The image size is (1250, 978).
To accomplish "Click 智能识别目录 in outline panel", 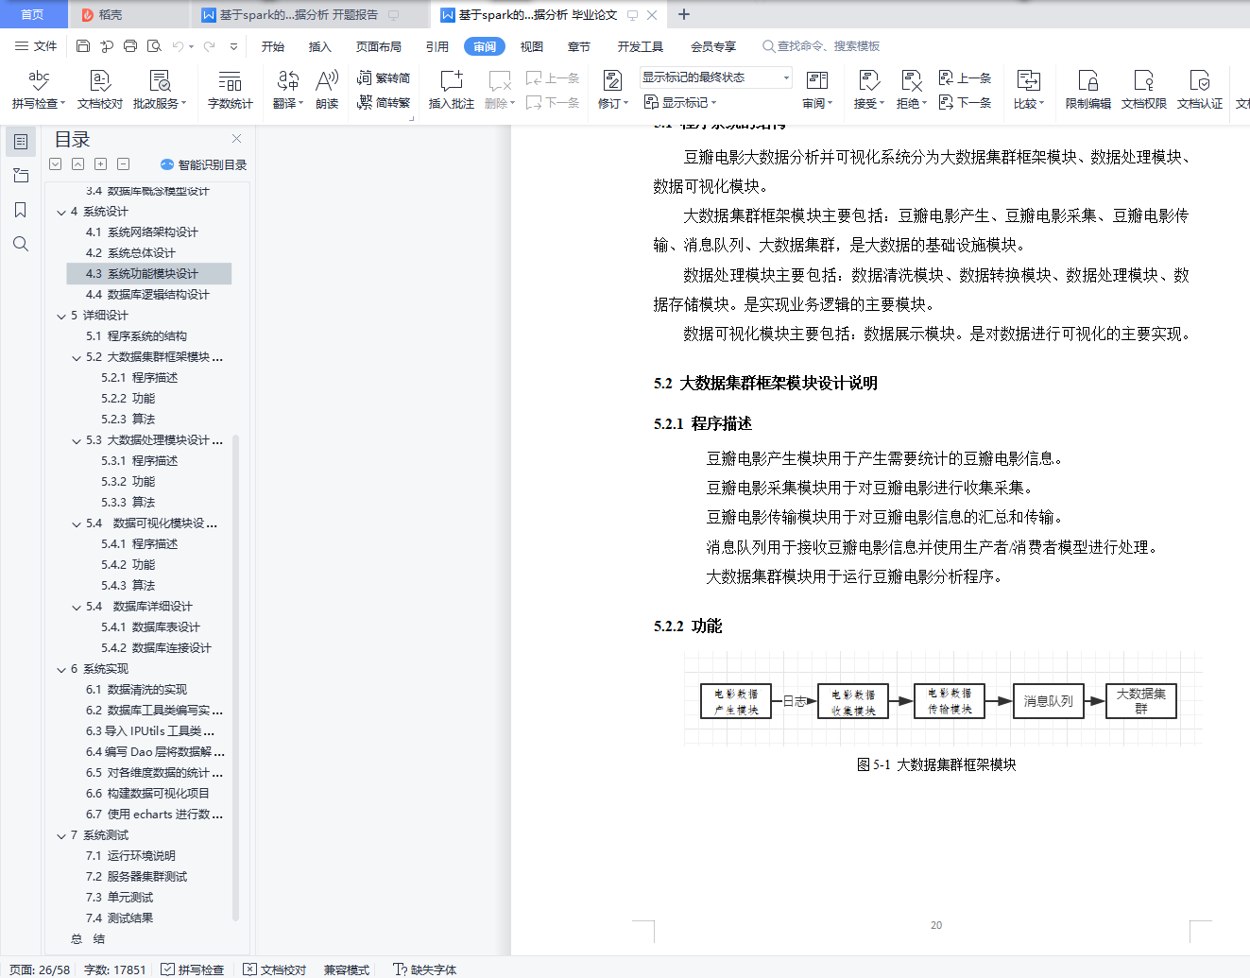I will pyautogui.click(x=204, y=164).
